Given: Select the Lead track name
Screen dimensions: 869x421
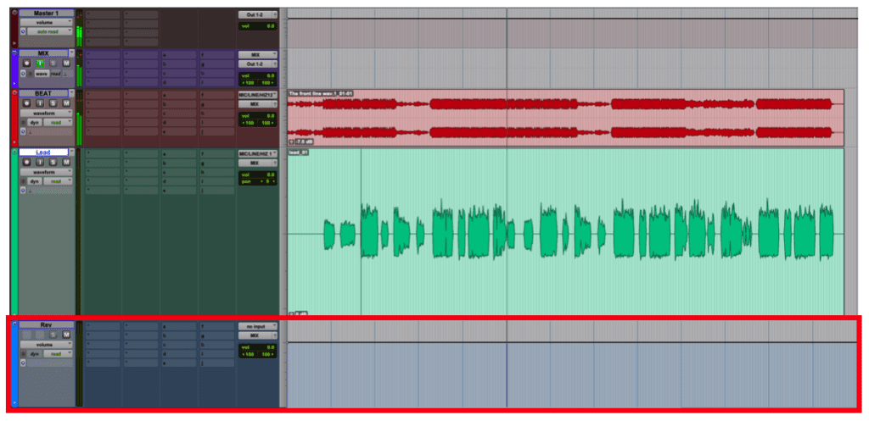Looking at the screenshot, I should click(x=43, y=152).
